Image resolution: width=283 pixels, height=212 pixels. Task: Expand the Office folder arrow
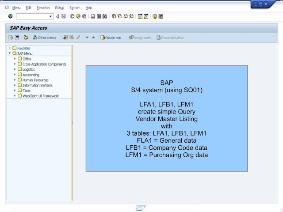tap(15, 58)
